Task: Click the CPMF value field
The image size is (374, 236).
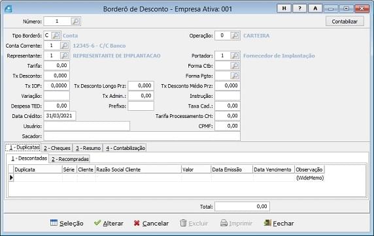Action: [228, 126]
